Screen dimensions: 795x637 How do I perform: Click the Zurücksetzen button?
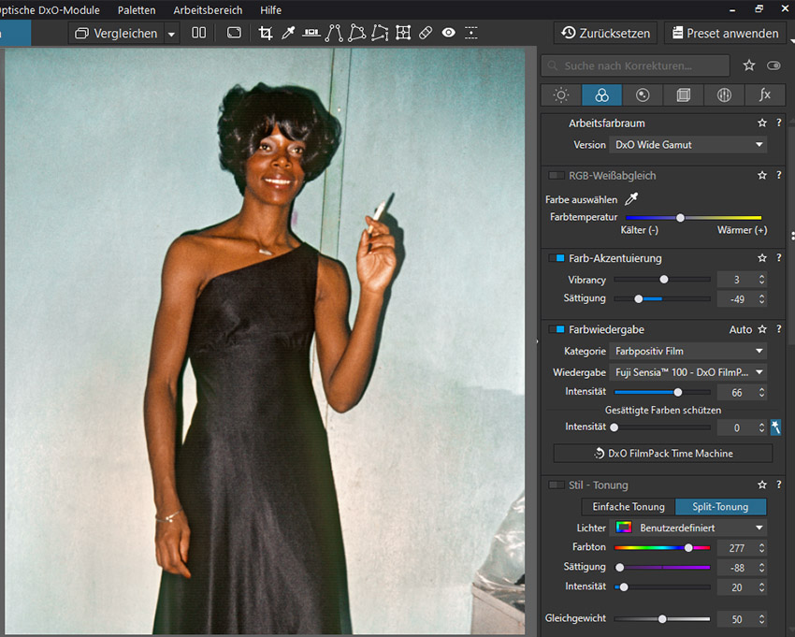[605, 33]
